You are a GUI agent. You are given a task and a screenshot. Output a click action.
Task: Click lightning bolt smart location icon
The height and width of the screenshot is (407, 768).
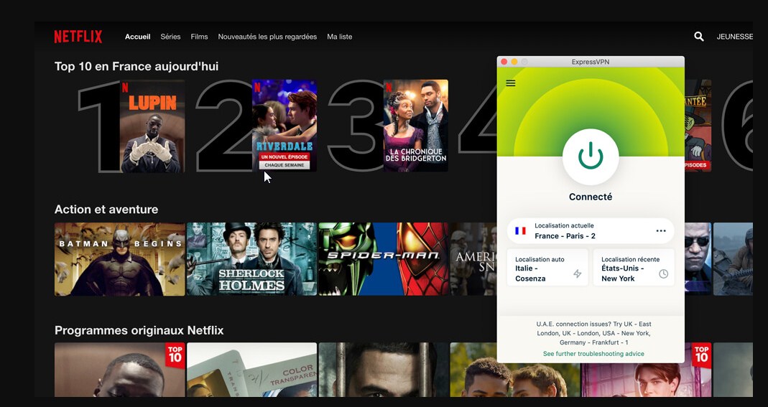[578, 274]
